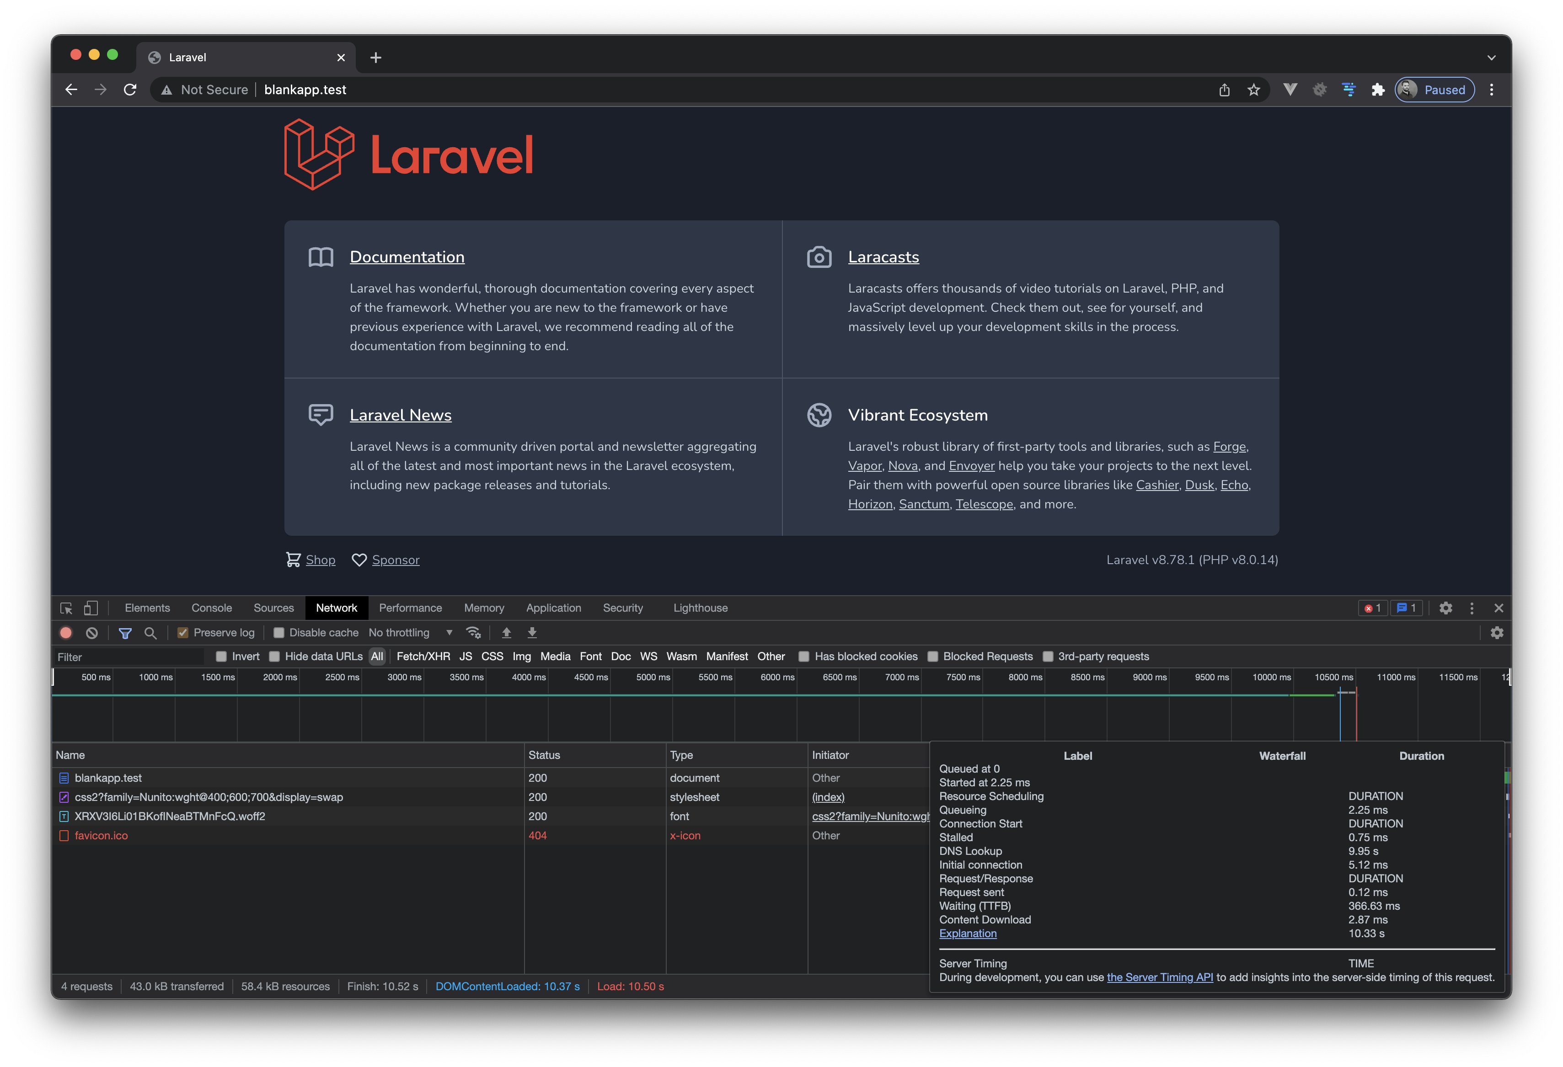Click the address bar URL blankapp.test

(305, 90)
